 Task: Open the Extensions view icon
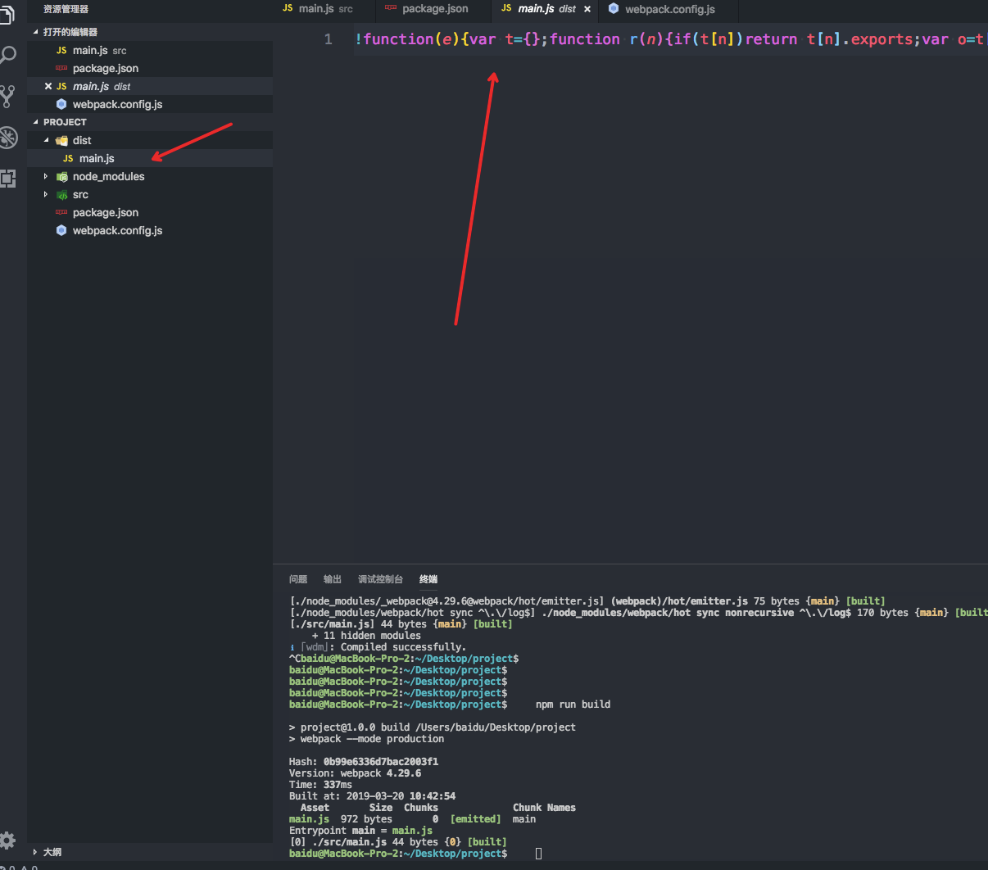7,179
